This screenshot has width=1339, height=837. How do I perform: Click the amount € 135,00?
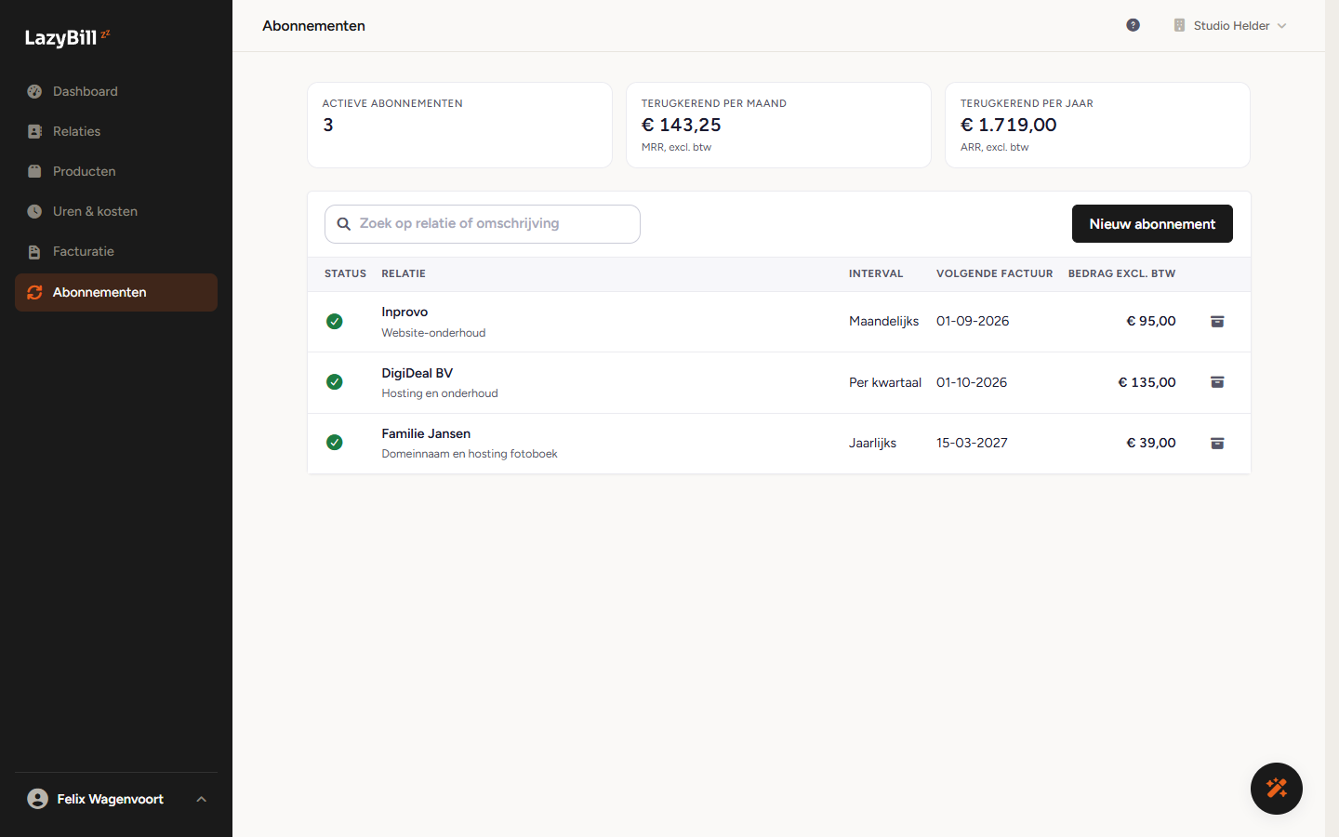1147,382
